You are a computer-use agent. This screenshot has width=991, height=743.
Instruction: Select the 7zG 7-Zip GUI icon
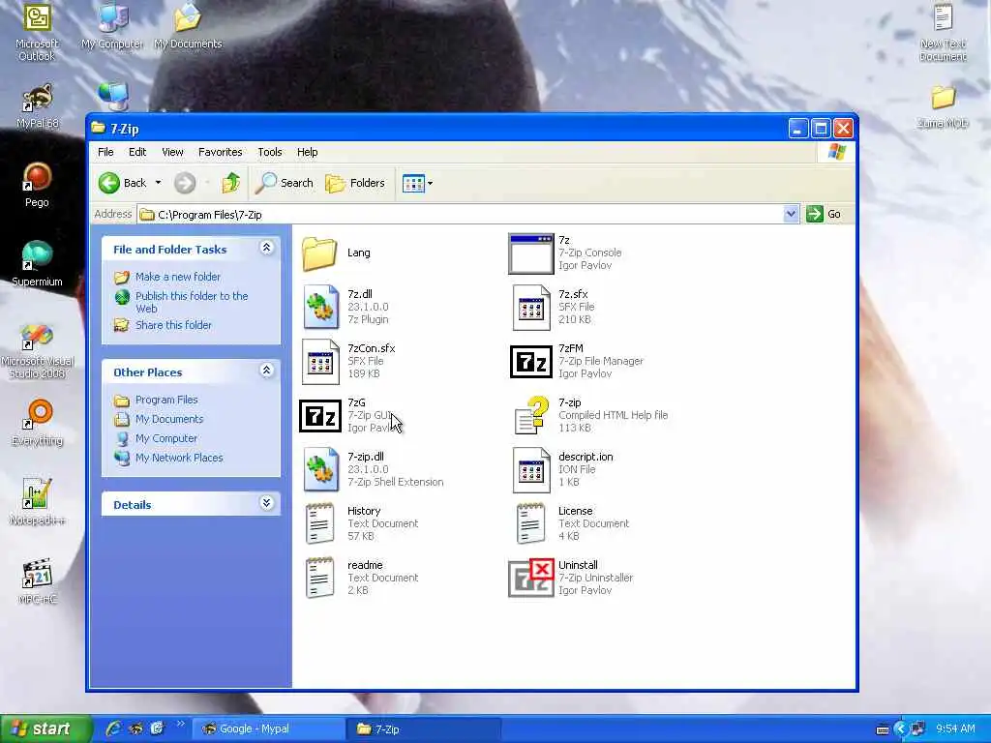[319, 416]
